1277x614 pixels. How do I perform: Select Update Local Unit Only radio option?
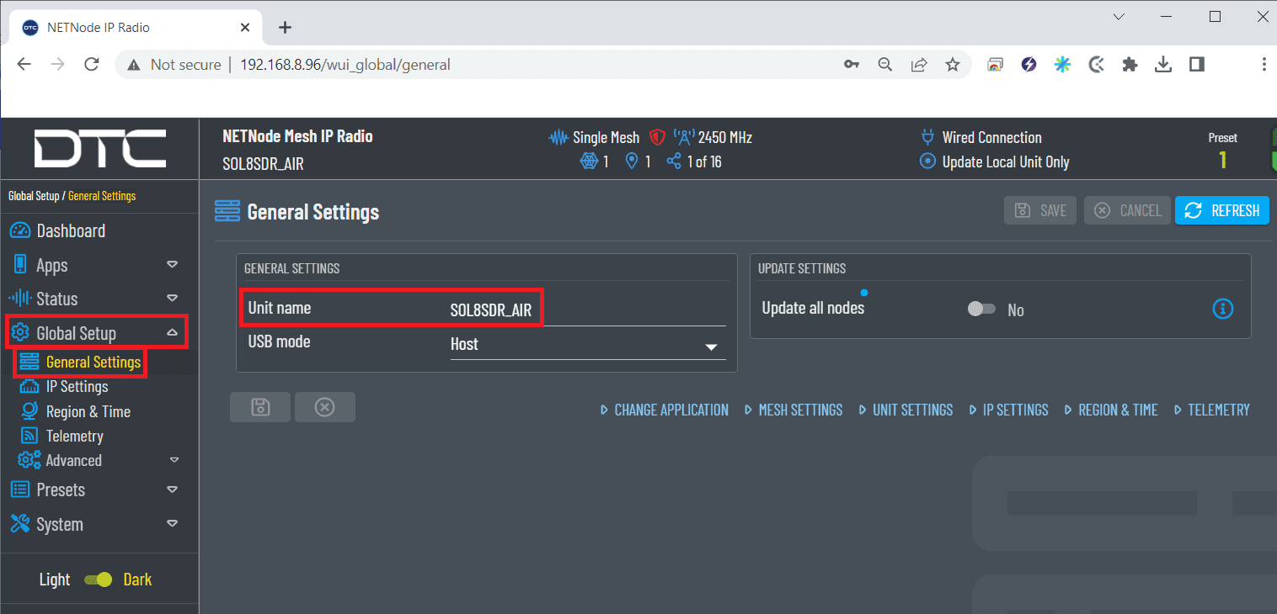pos(927,161)
